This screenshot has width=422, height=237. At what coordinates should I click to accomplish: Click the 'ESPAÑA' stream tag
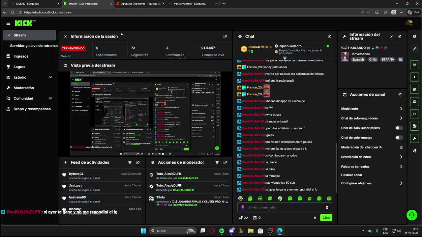click(388, 60)
